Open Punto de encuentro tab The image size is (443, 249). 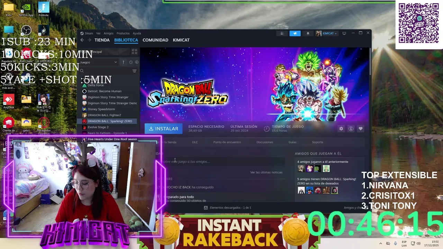(227, 142)
